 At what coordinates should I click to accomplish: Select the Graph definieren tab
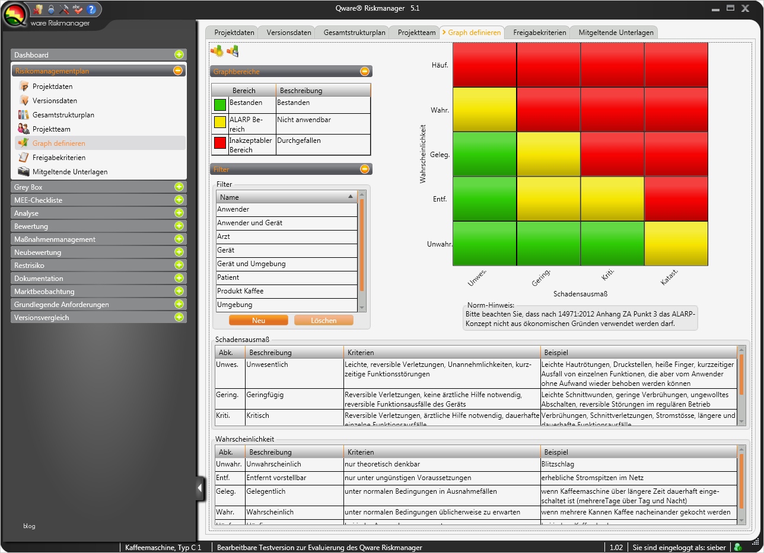coord(473,33)
